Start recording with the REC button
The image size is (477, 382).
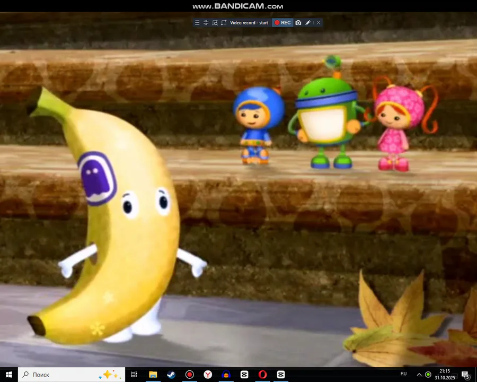point(282,23)
